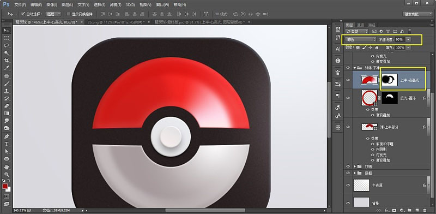Hide the 反光-圆环 layer
Viewport: 436px width, 214px height.
point(348,98)
